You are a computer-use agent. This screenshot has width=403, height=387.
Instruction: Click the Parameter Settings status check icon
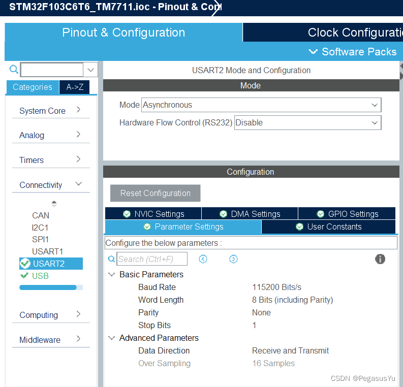tap(147, 227)
